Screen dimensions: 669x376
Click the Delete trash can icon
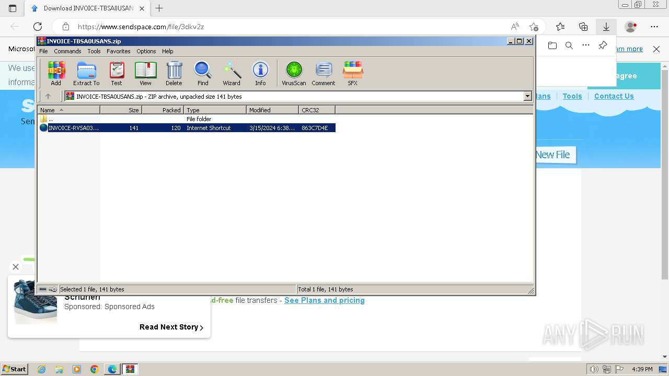pos(174,73)
